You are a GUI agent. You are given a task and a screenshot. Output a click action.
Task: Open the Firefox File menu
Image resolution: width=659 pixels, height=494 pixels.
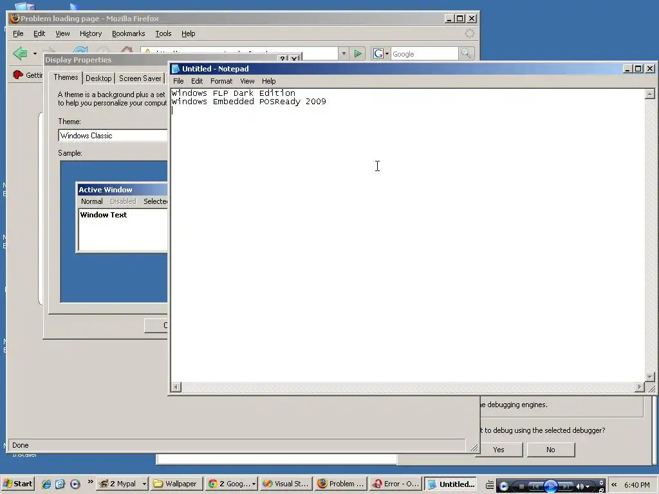pyautogui.click(x=18, y=33)
